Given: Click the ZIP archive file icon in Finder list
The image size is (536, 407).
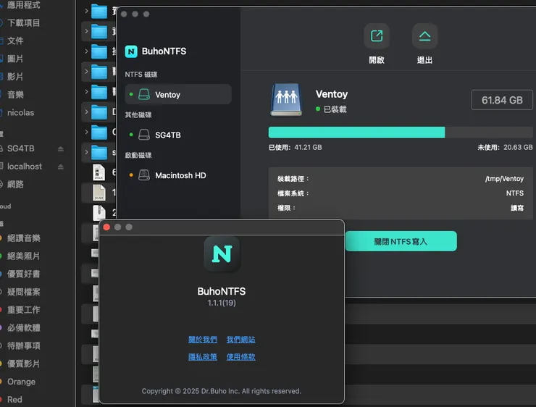Looking at the screenshot, I should pyautogui.click(x=99, y=213).
